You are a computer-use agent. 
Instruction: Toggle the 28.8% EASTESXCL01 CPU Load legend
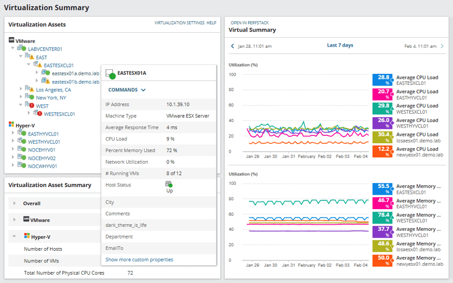[383, 80]
